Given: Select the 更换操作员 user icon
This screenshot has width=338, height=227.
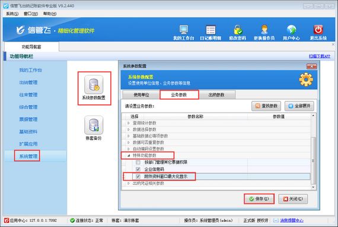Looking at the screenshot, I should [x=264, y=30].
